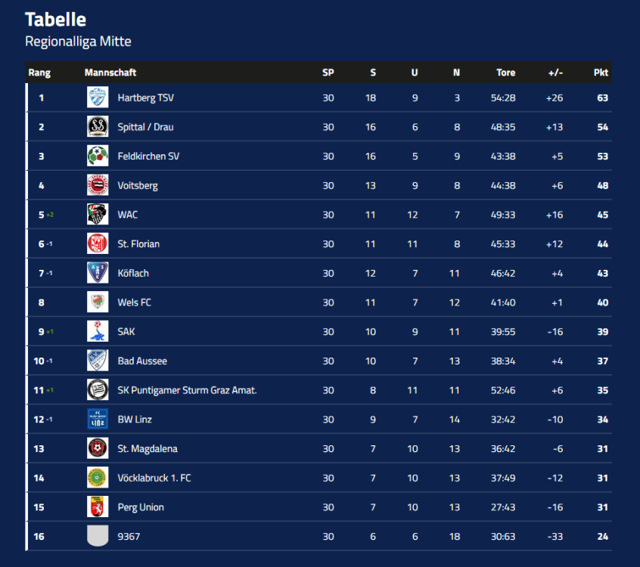Select the Perg Union crest
This screenshot has width=640, height=567.
(98, 507)
